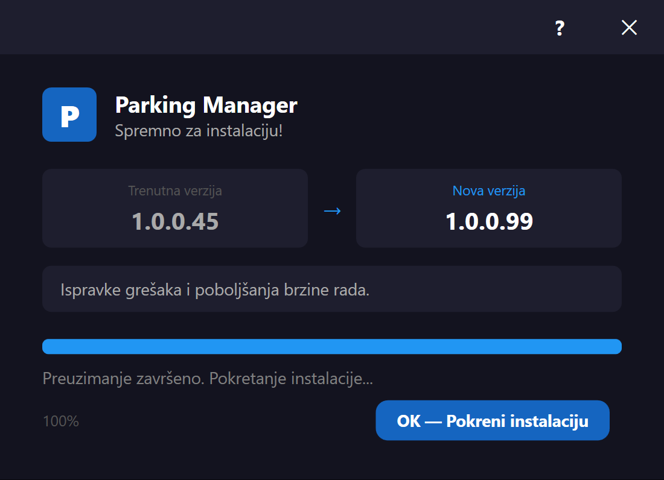
Task: Click the blue arrow between versions
Action: tap(333, 210)
